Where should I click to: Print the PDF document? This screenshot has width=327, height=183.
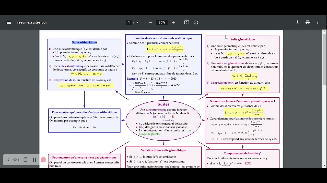click(x=308, y=22)
